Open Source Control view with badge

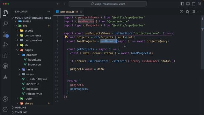[x=6, y=34]
